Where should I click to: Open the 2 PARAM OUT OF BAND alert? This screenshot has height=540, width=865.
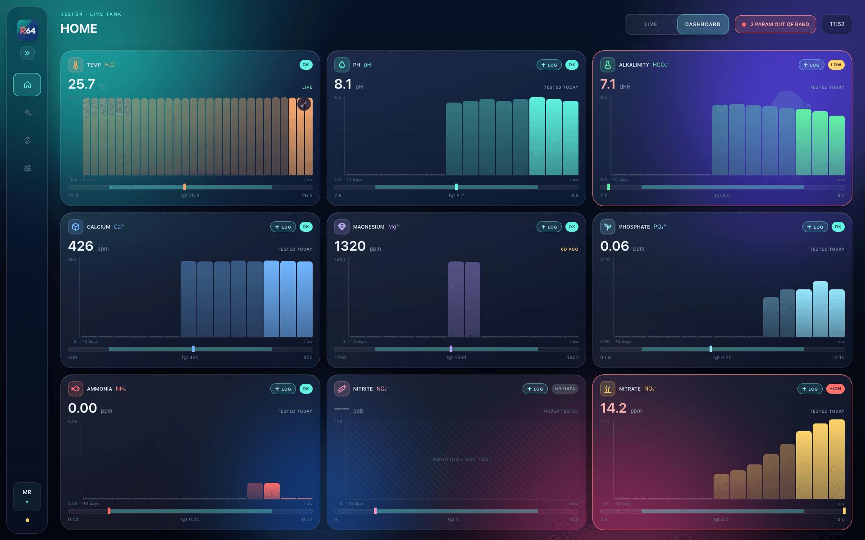click(775, 24)
